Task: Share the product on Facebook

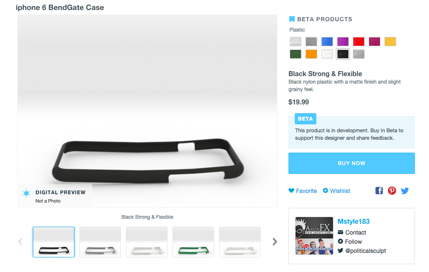Action: click(x=379, y=190)
